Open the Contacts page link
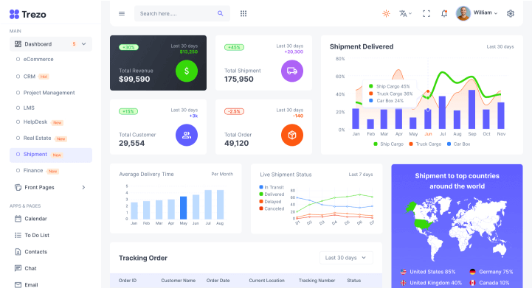This screenshot has height=288, width=532. [35, 252]
